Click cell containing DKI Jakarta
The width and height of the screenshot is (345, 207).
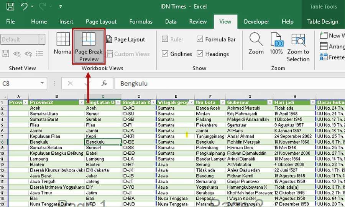[x=103, y=170]
